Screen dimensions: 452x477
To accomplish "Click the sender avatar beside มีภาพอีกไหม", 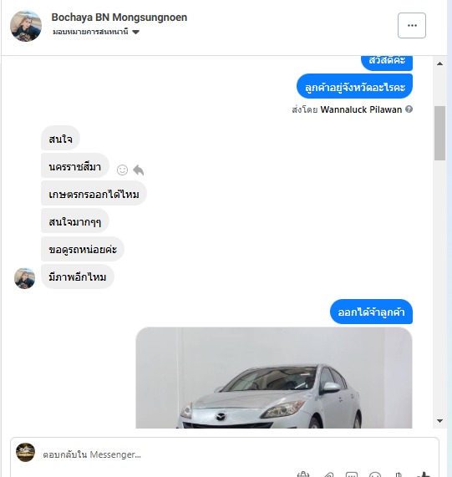I will click(24, 278).
